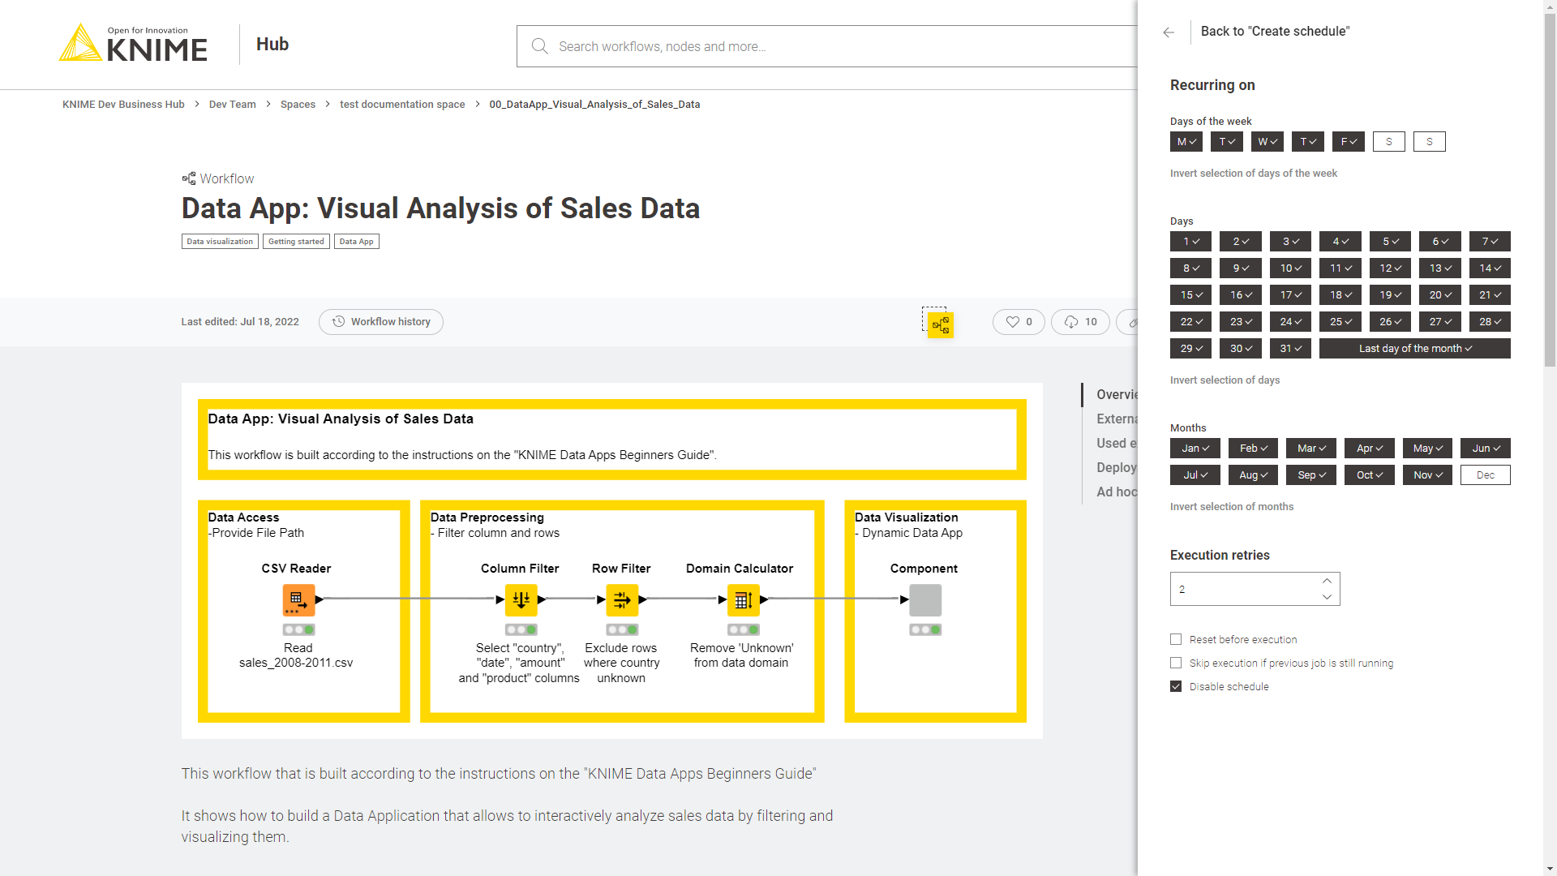The image size is (1557, 876).
Task: Open Spaces breadcrumb
Action: 298,105
